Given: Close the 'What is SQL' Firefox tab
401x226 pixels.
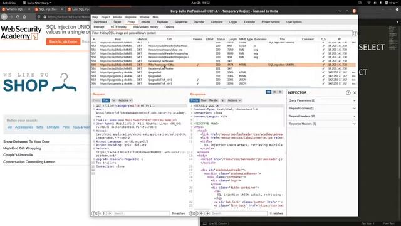Looking at the screenshot, I should click(x=29, y=9).
